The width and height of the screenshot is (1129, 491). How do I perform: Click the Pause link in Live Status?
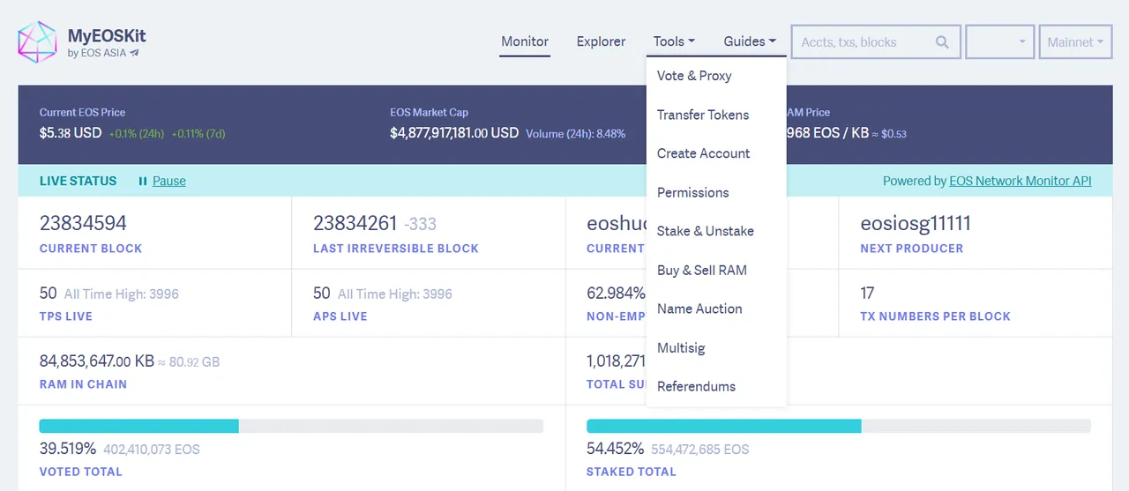tap(169, 181)
